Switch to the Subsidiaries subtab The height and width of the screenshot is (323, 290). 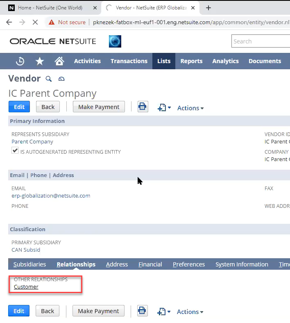click(29, 264)
